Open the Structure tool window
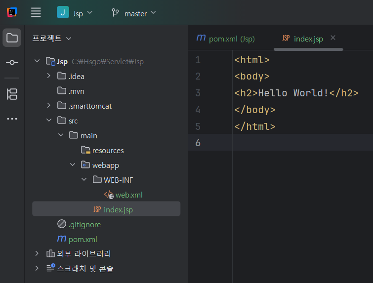 point(12,94)
